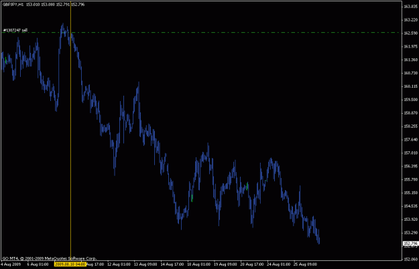The image size is (419, 269).
Task: Click the 154.535 price axis label
Action: (x=410, y=206)
